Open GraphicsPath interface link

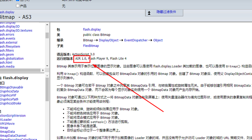[9, 99]
